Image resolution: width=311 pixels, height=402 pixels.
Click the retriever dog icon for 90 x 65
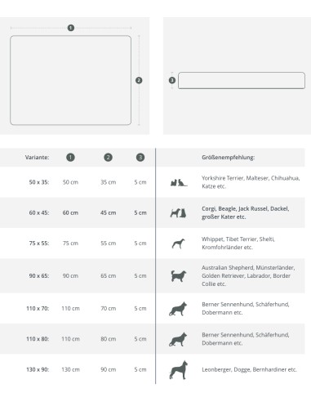179,276
